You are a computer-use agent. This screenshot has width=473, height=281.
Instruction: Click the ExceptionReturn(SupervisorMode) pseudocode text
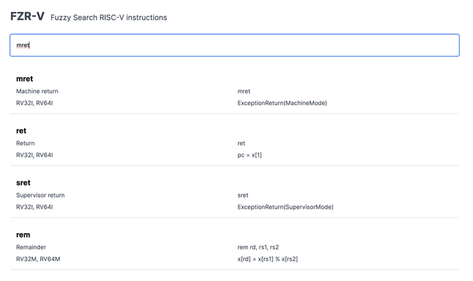click(x=285, y=207)
